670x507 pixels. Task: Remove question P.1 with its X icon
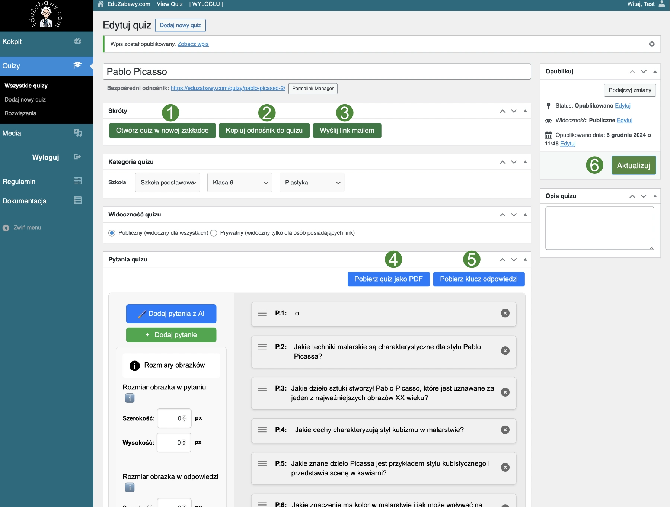tap(505, 313)
